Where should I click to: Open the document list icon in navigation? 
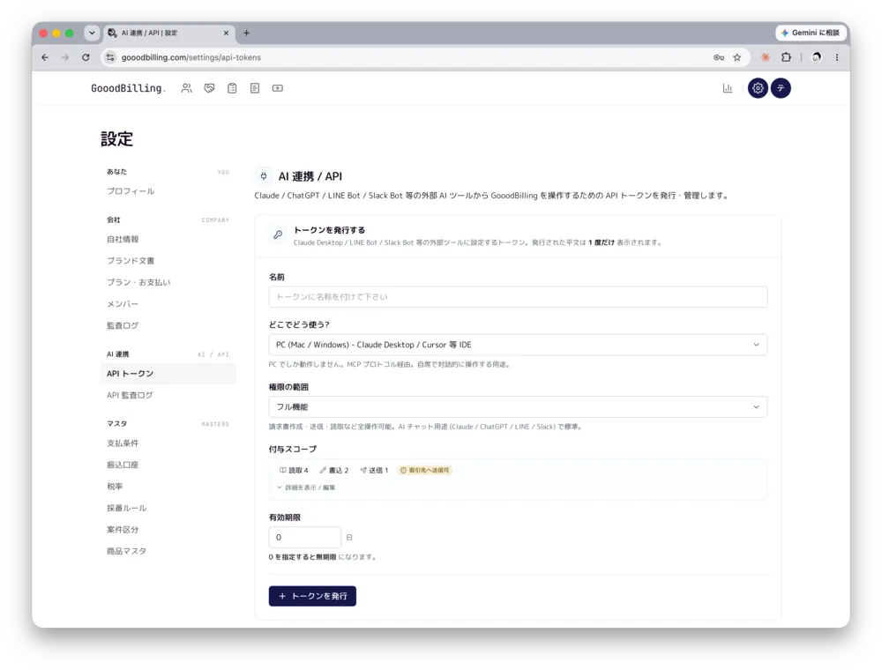(255, 88)
